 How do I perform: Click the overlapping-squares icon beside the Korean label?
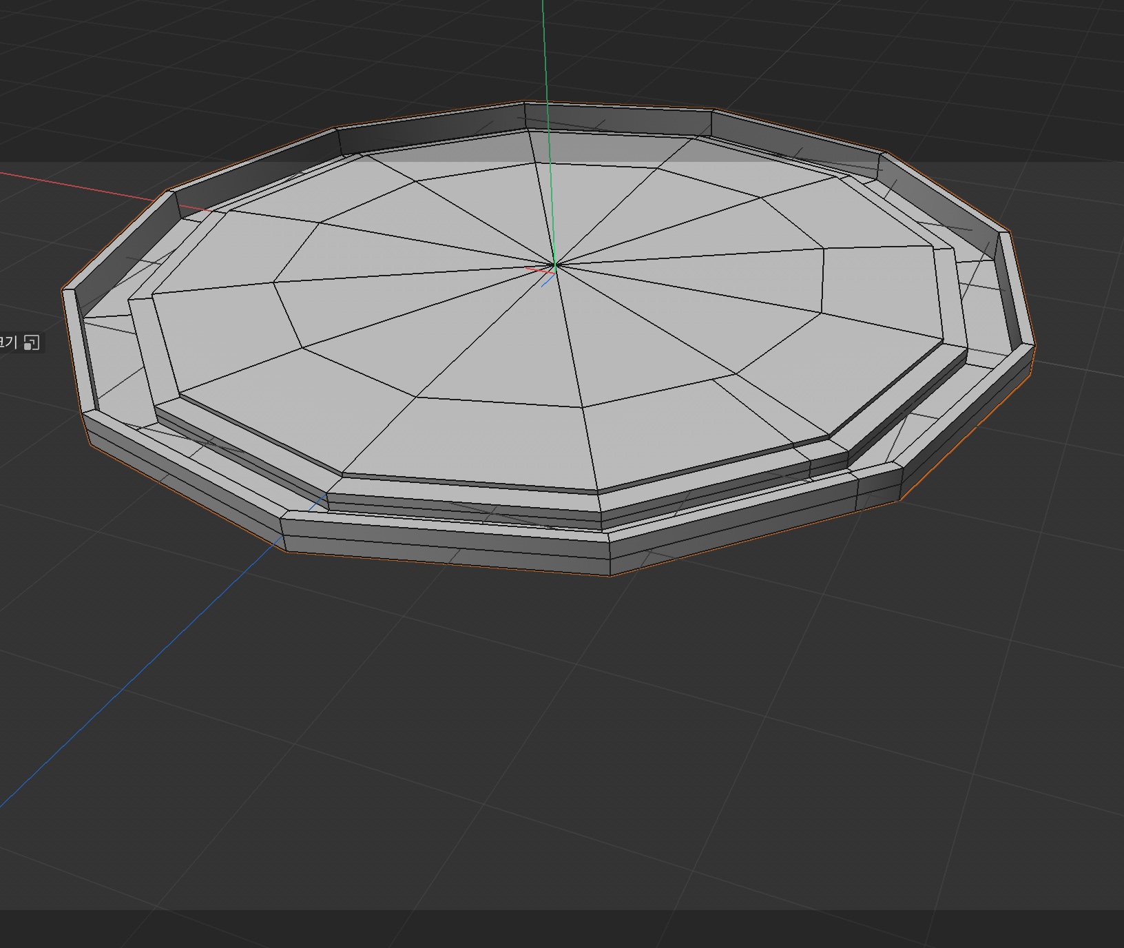32,342
